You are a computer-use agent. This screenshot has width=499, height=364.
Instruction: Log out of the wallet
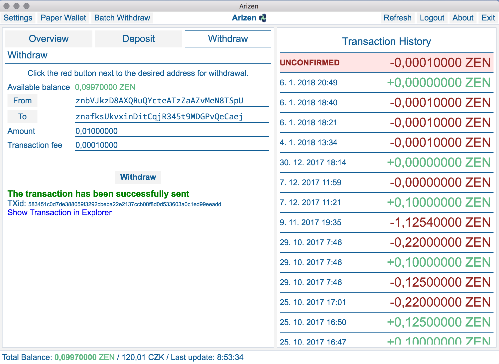(x=432, y=18)
